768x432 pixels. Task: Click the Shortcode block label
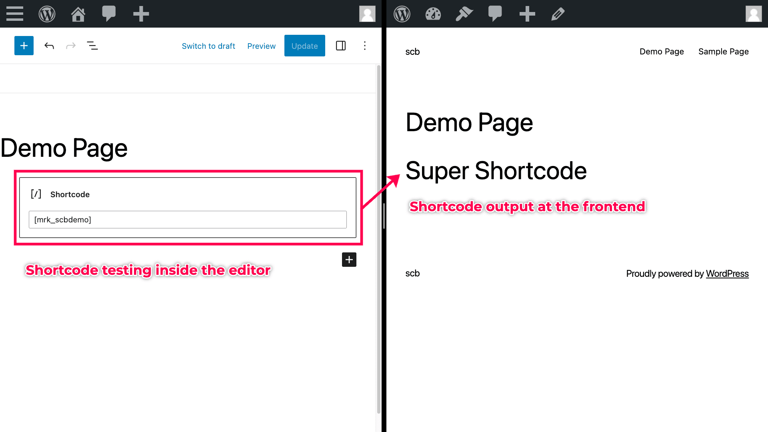[x=70, y=194]
